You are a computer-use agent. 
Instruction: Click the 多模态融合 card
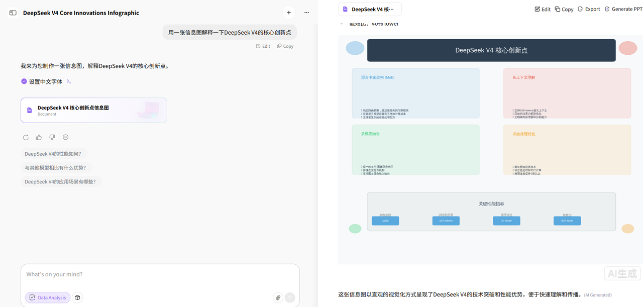(x=415, y=150)
